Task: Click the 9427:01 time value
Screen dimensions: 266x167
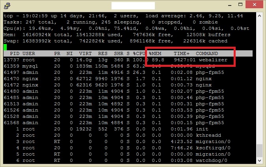Action: tap(185, 60)
